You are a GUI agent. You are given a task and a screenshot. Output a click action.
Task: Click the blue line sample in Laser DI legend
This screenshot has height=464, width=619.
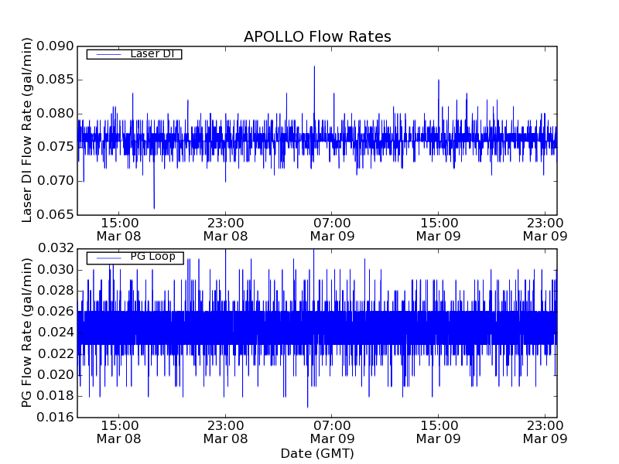[x=108, y=54]
